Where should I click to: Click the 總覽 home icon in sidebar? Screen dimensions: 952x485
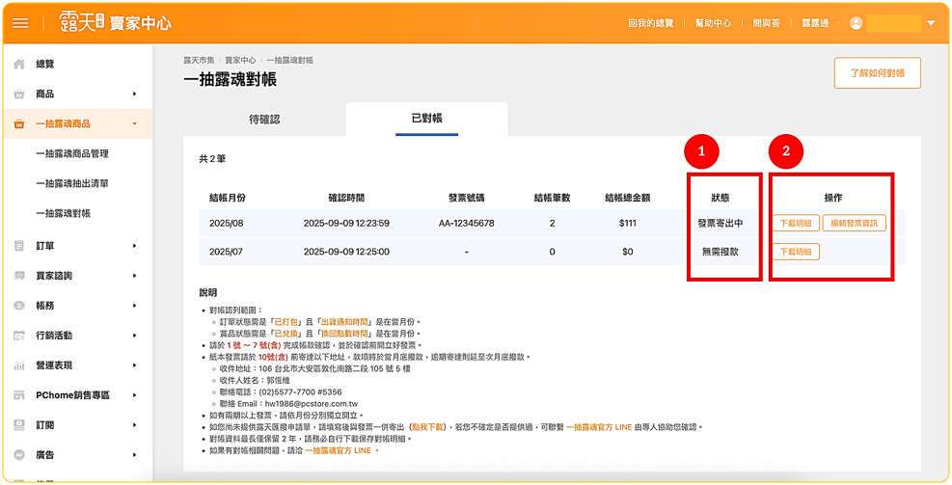[19, 65]
